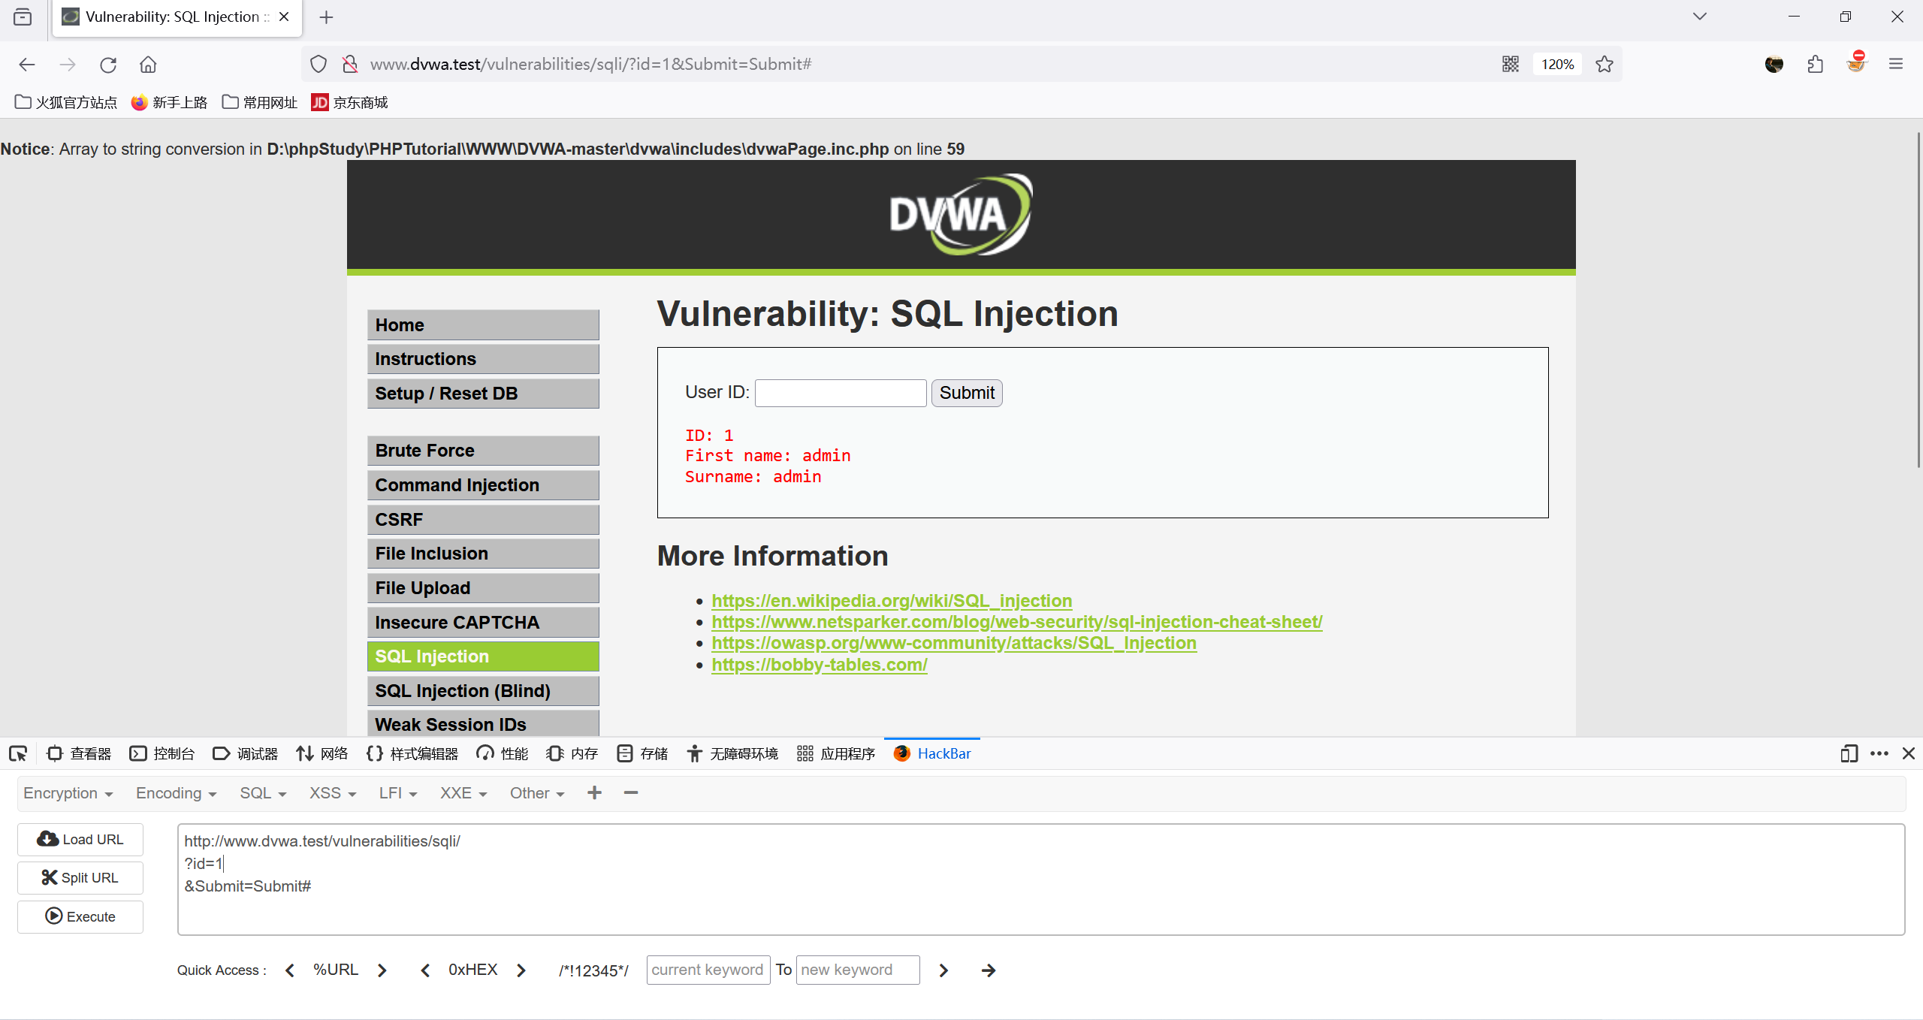The height and width of the screenshot is (1020, 1923).
Task: Expand the XSS dropdown
Action: 333,793
